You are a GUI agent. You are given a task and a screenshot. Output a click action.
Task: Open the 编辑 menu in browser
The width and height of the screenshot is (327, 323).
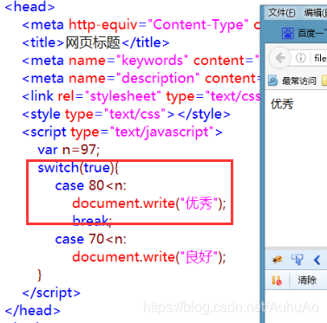coord(316,13)
